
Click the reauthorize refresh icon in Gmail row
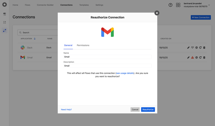coord(200,57)
